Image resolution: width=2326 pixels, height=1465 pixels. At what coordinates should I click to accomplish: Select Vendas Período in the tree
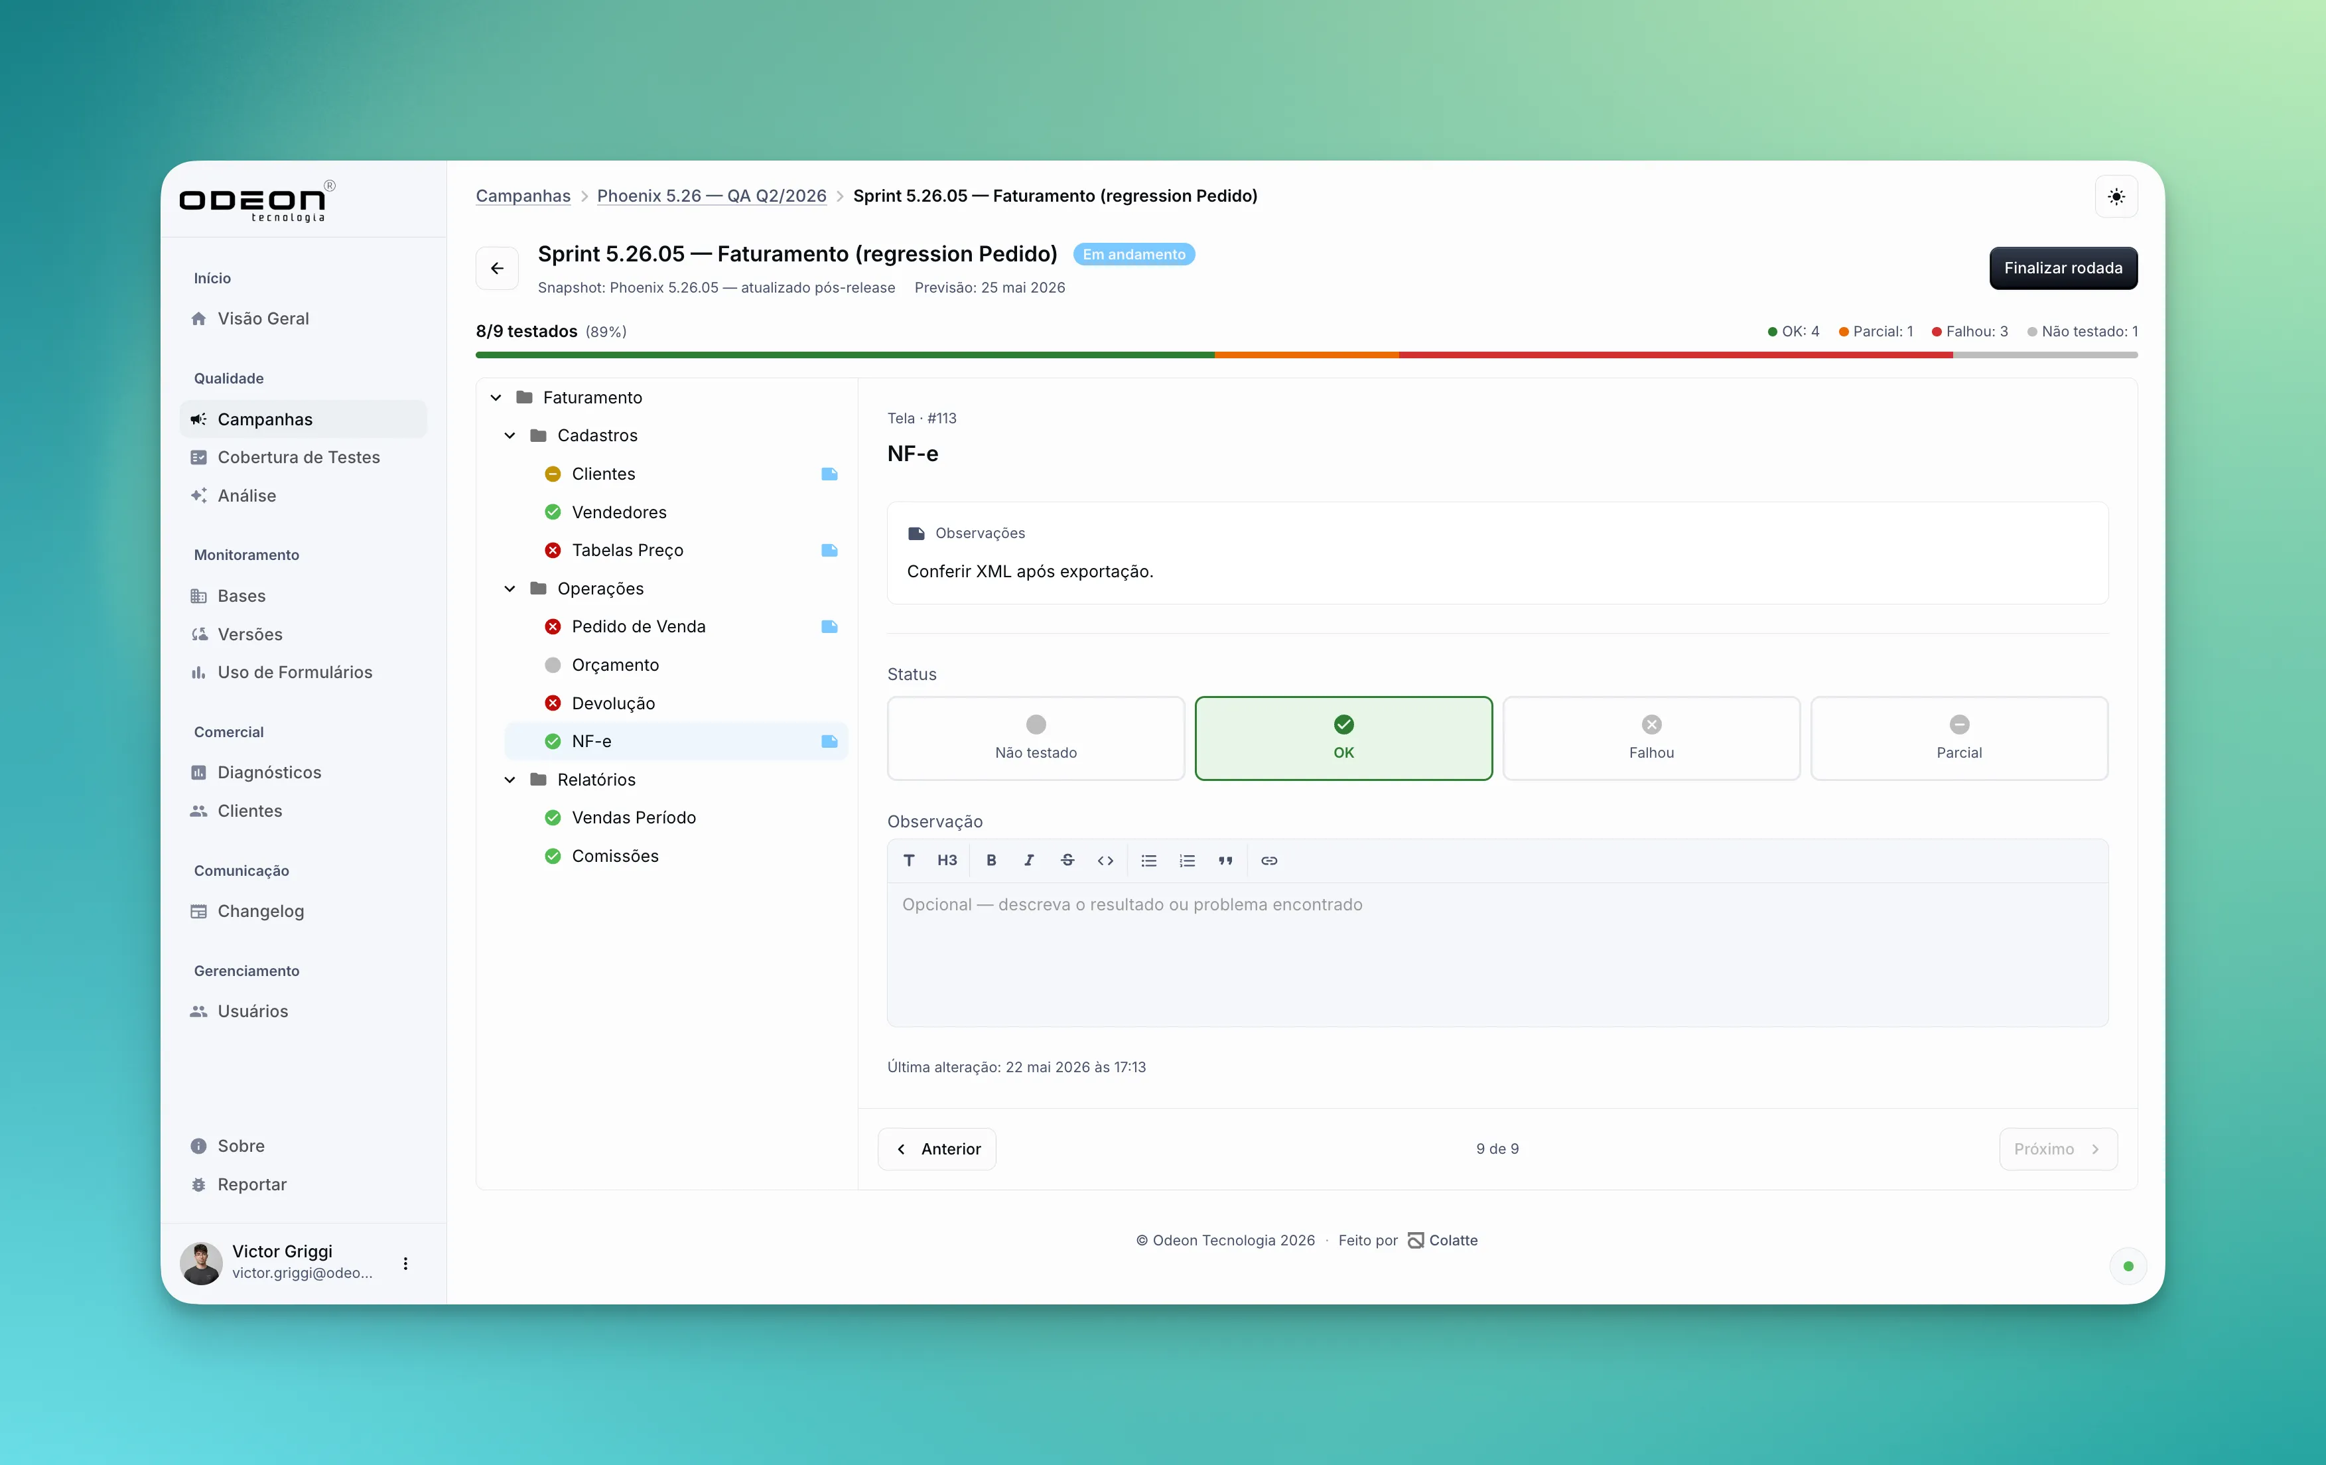pos(676,818)
